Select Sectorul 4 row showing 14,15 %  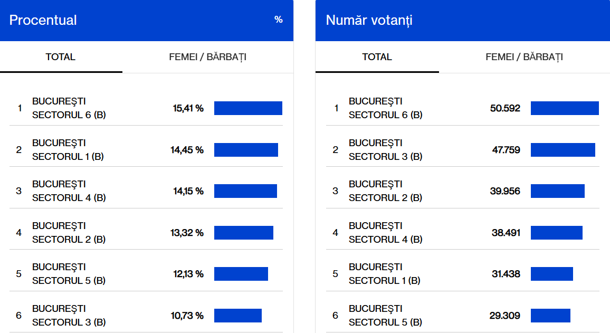click(69, 191)
